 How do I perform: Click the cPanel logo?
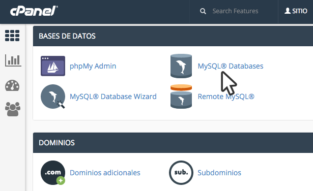(x=34, y=11)
